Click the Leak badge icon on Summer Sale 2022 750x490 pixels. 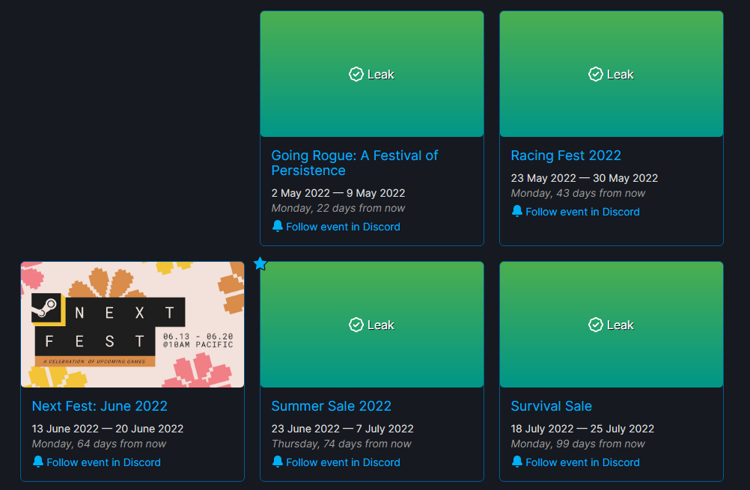point(355,325)
